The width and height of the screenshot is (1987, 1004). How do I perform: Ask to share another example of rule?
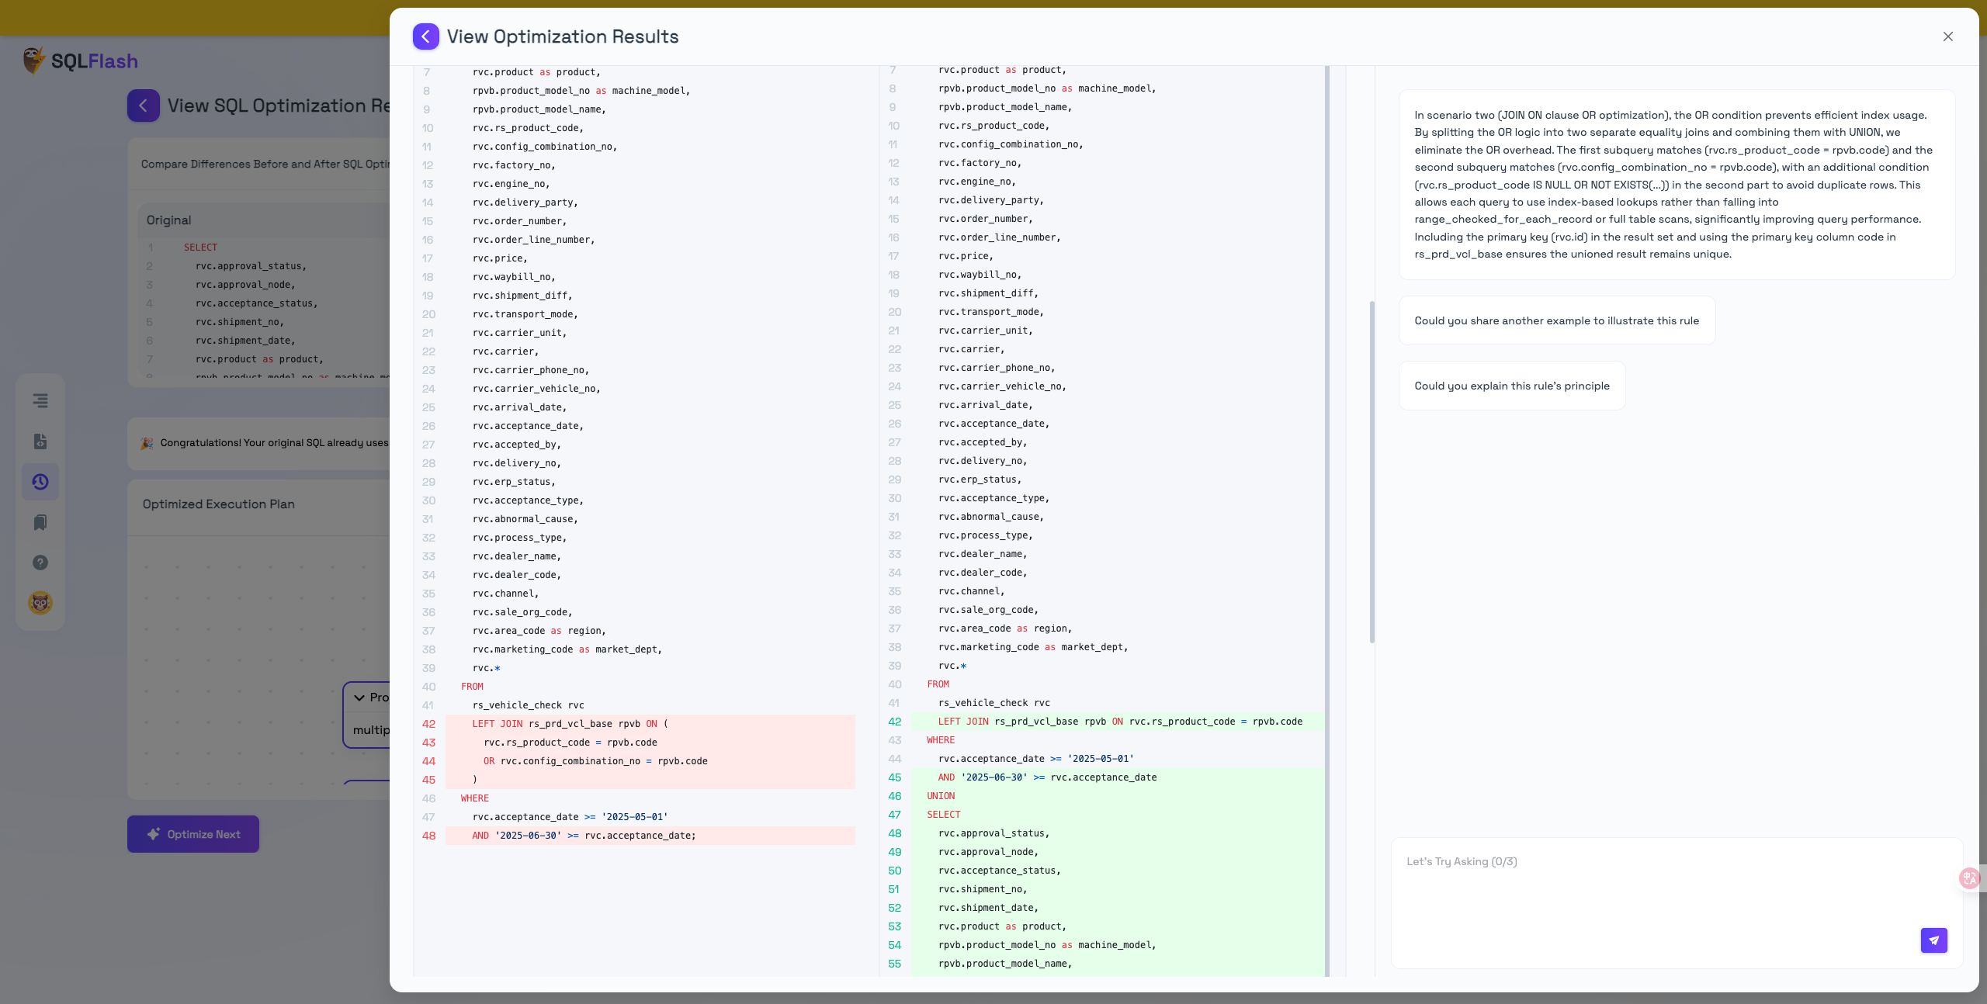(x=1556, y=320)
